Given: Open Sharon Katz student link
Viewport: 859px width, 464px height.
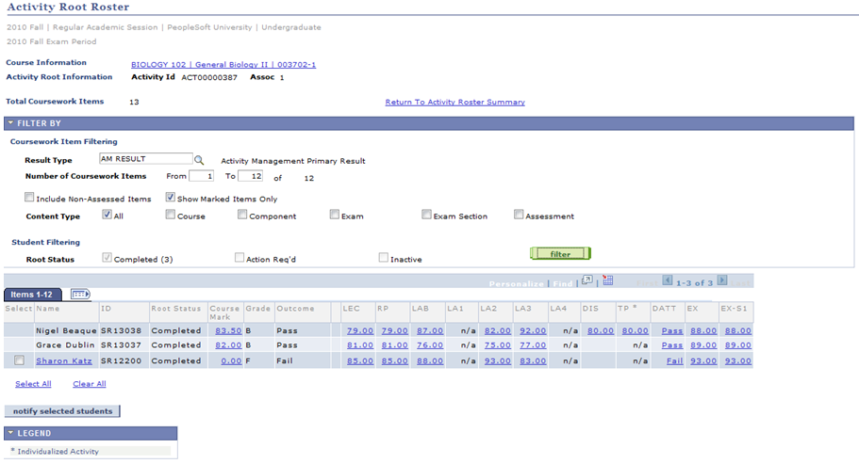Looking at the screenshot, I should pyautogui.click(x=64, y=360).
